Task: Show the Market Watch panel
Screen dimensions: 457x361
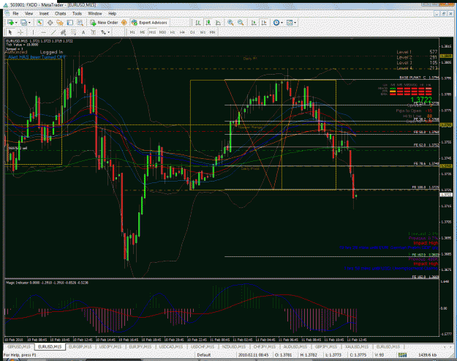Action: [40, 23]
